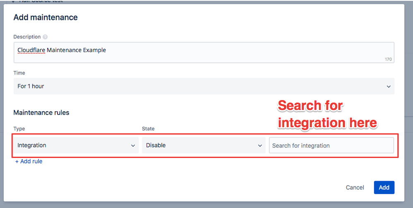Viewport: 413px width, 208px height.
Task: Click the State column label
Action: [x=148, y=129]
